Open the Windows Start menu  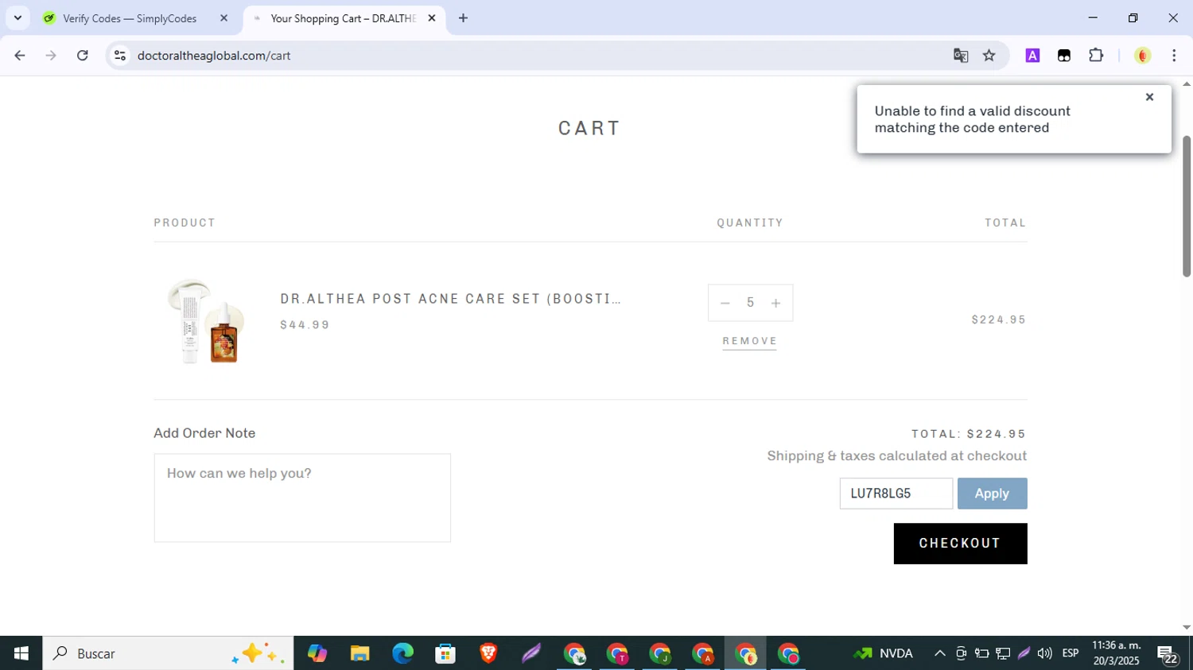pos(21,653)
